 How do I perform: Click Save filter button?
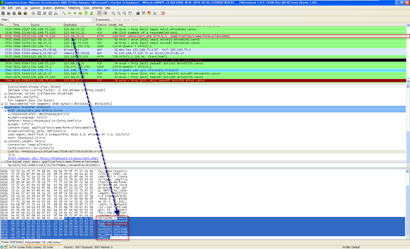[135, 20]
